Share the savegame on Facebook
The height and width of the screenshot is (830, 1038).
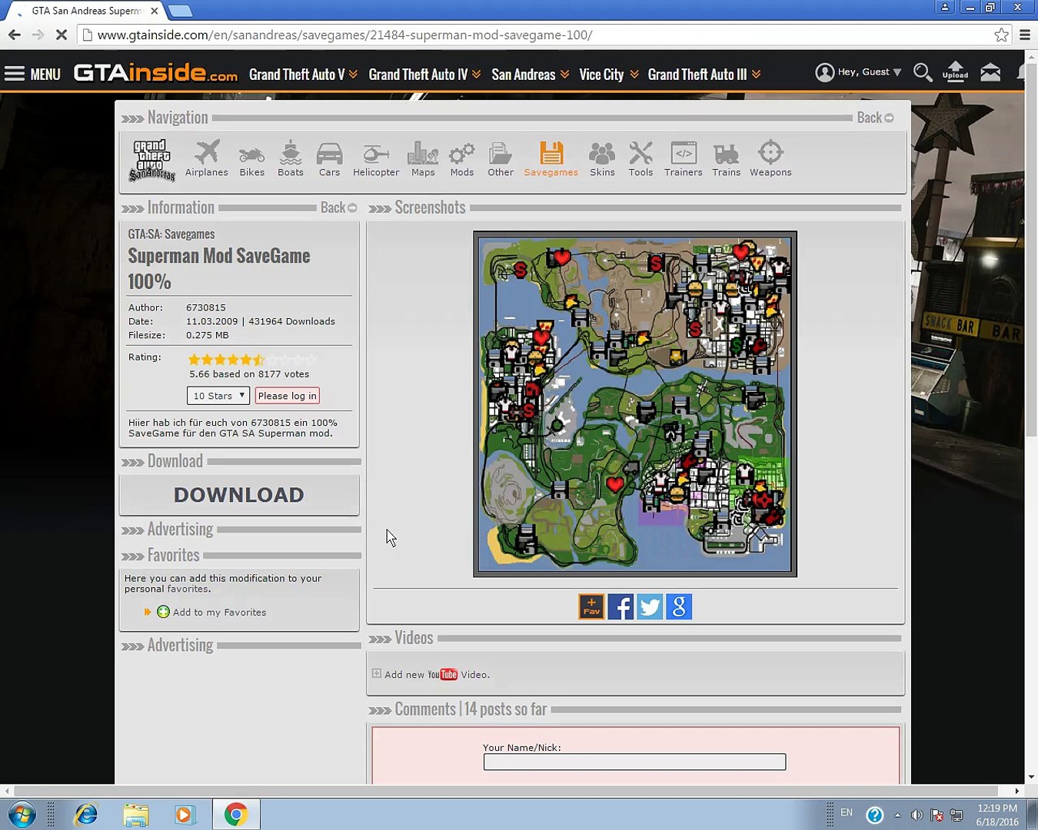620,607
